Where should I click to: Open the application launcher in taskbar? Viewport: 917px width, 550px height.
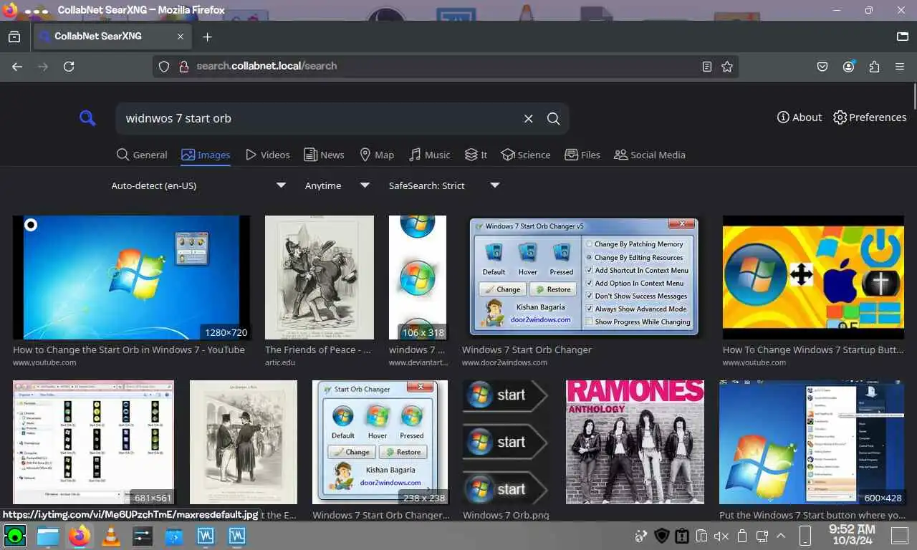click(15, 536)
